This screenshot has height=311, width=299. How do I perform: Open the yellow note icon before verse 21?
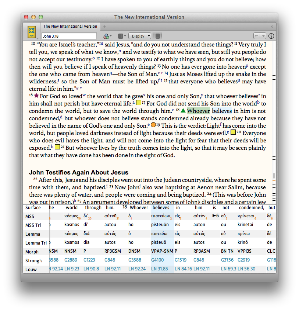coord(57,147)
